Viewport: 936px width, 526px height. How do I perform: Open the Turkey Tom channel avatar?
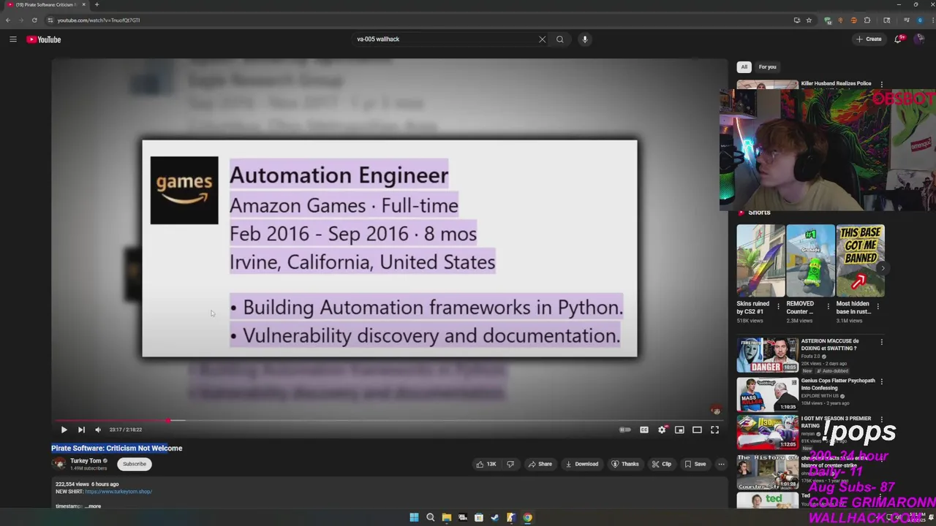[x=58, y=463]
